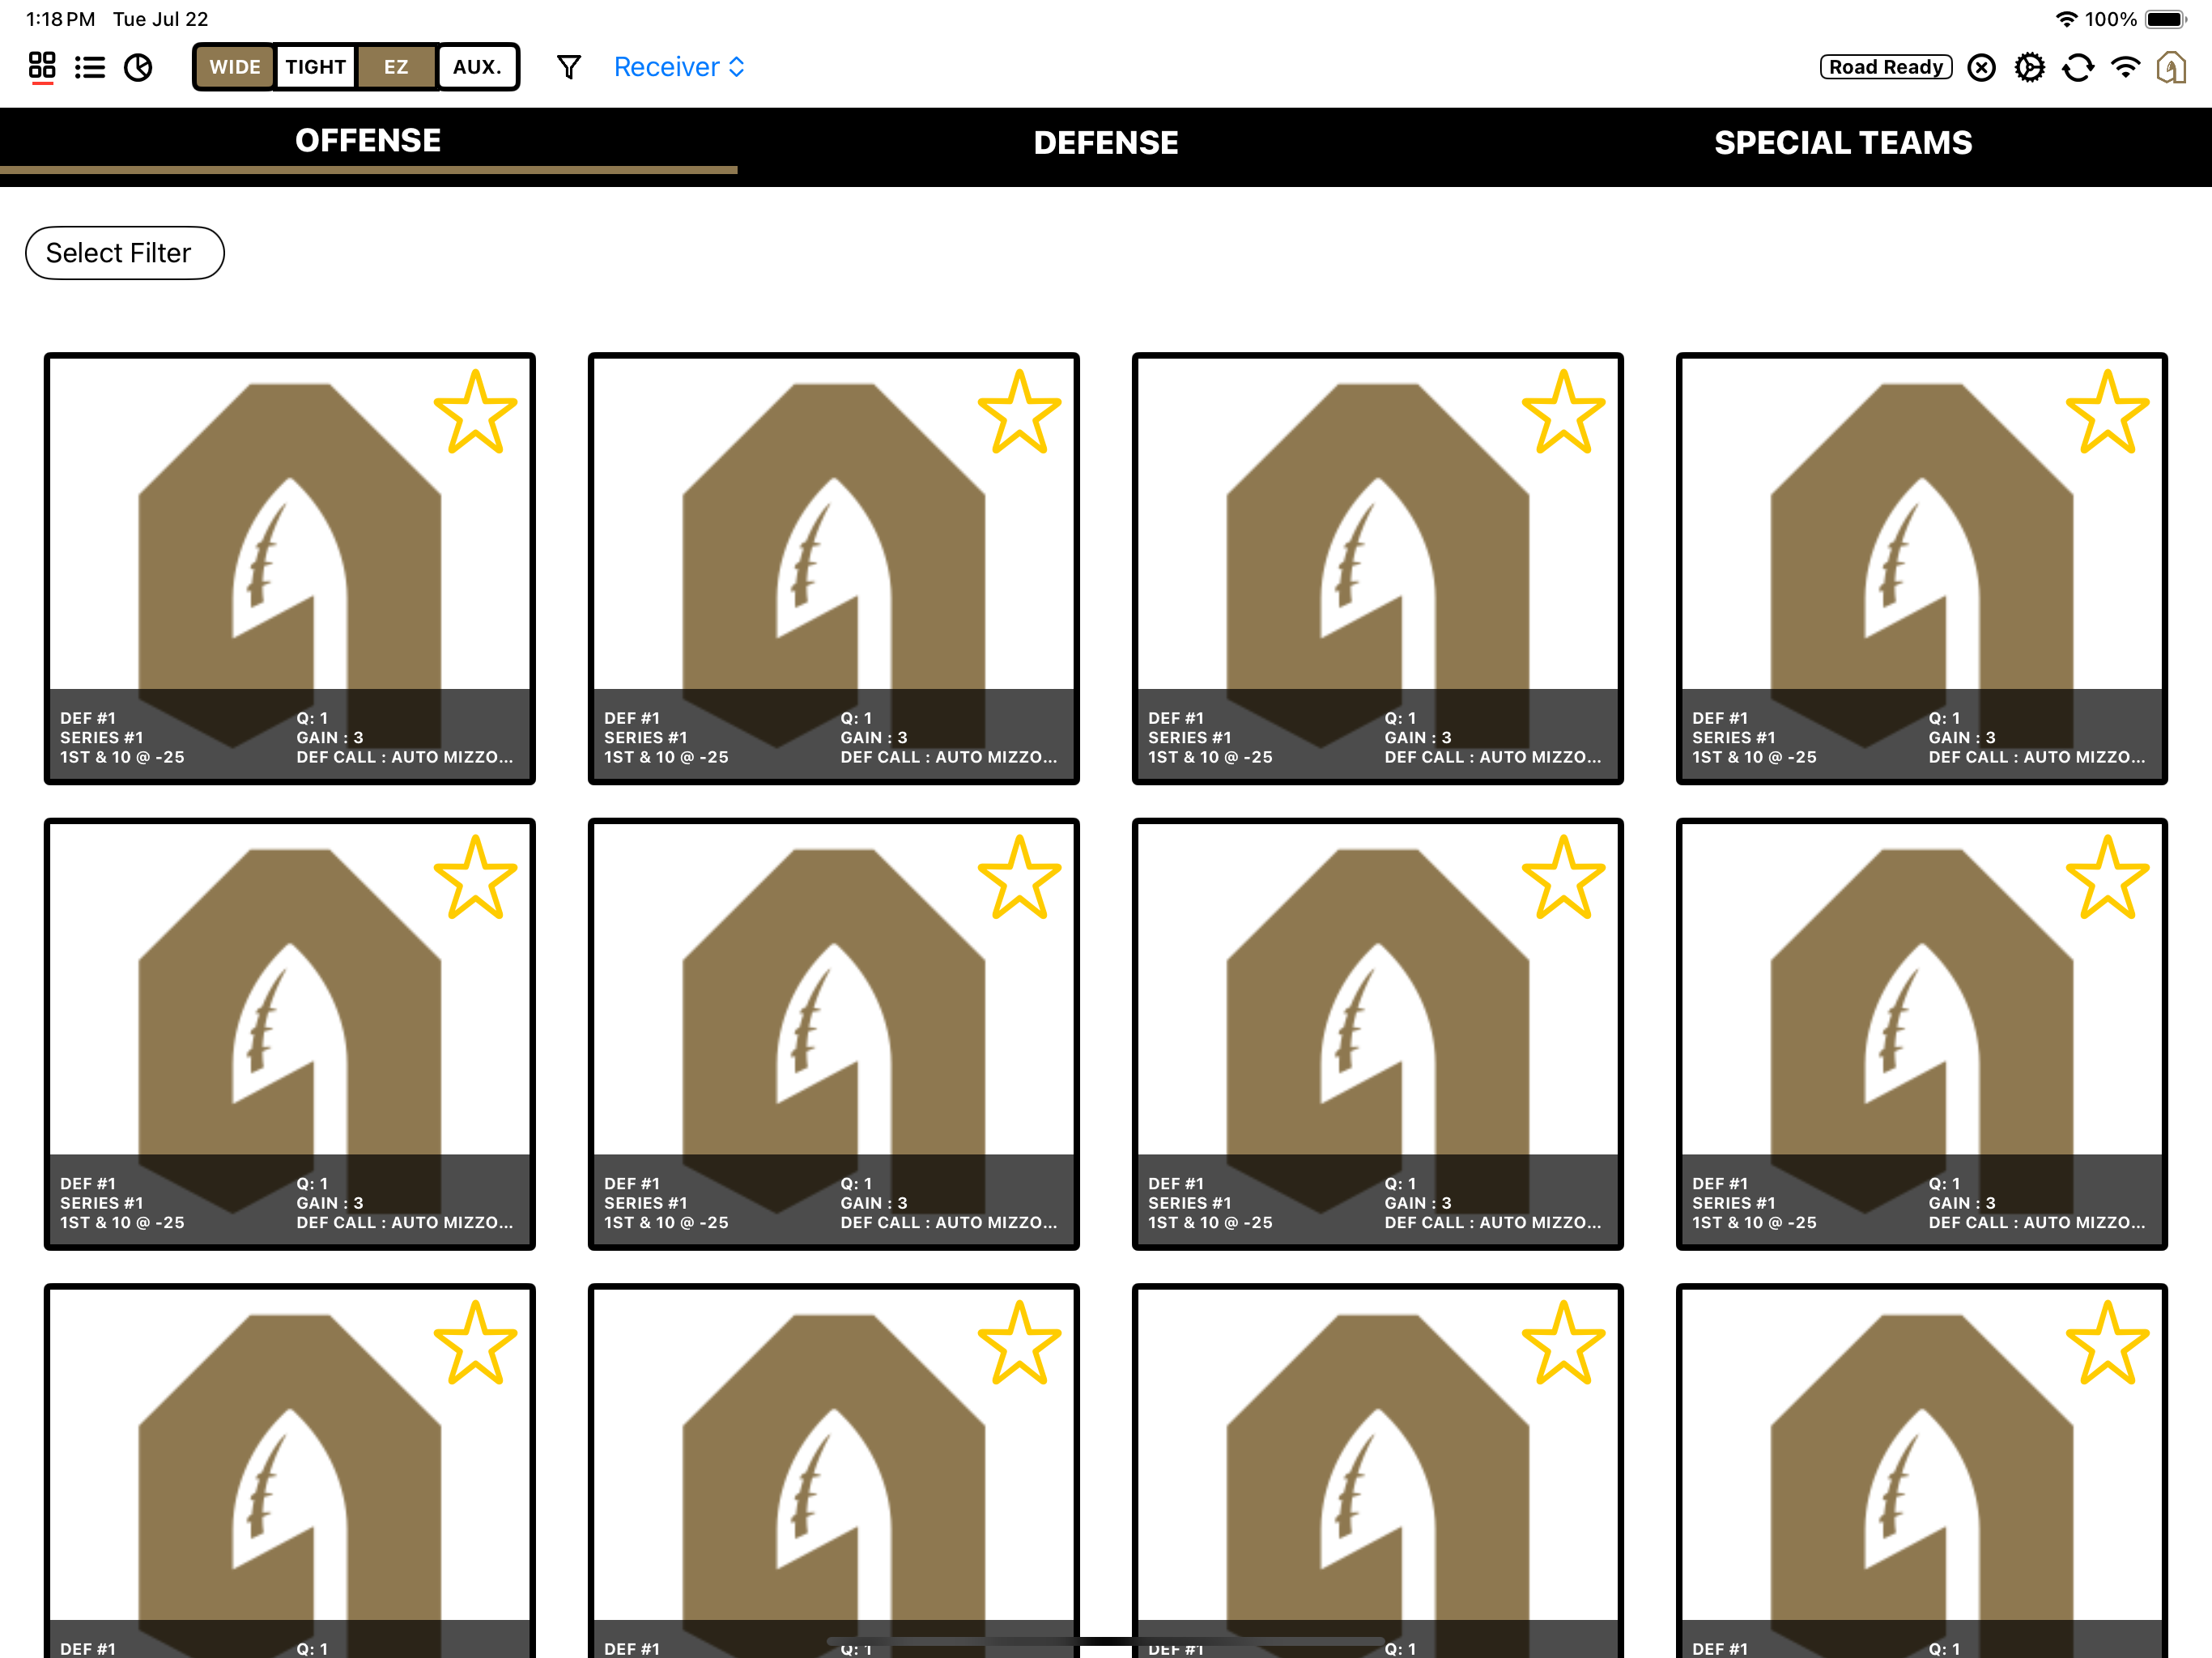The width and height of the screenshot is (2212, 1658).
Task: Open the Select Filter dropdown
Action: [124, 253]
